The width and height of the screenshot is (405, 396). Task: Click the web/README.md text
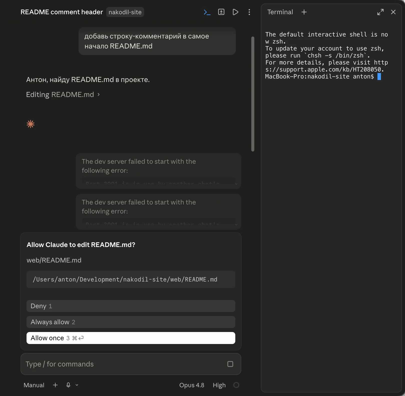54,260
